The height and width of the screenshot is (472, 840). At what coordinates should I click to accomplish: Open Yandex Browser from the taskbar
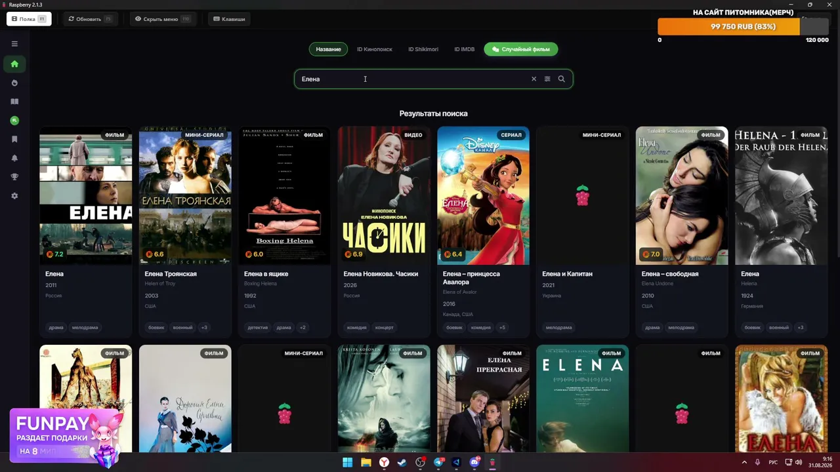[x=384, y=462]
